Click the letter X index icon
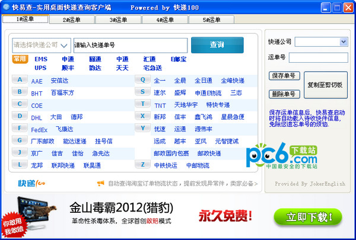 coord(142,116)
